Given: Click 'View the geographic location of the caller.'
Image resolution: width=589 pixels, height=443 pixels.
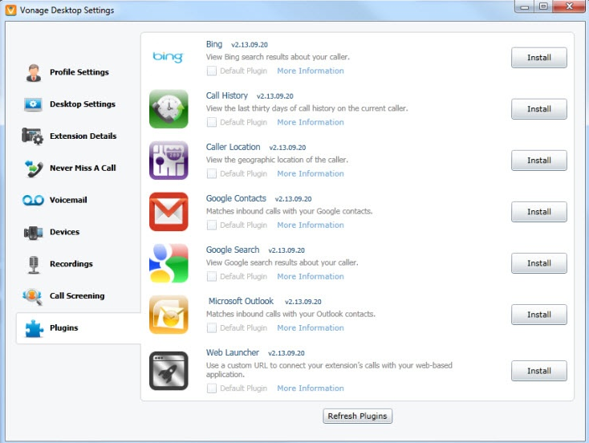Looking at the screenshot, I should click(x=277, y=160).
